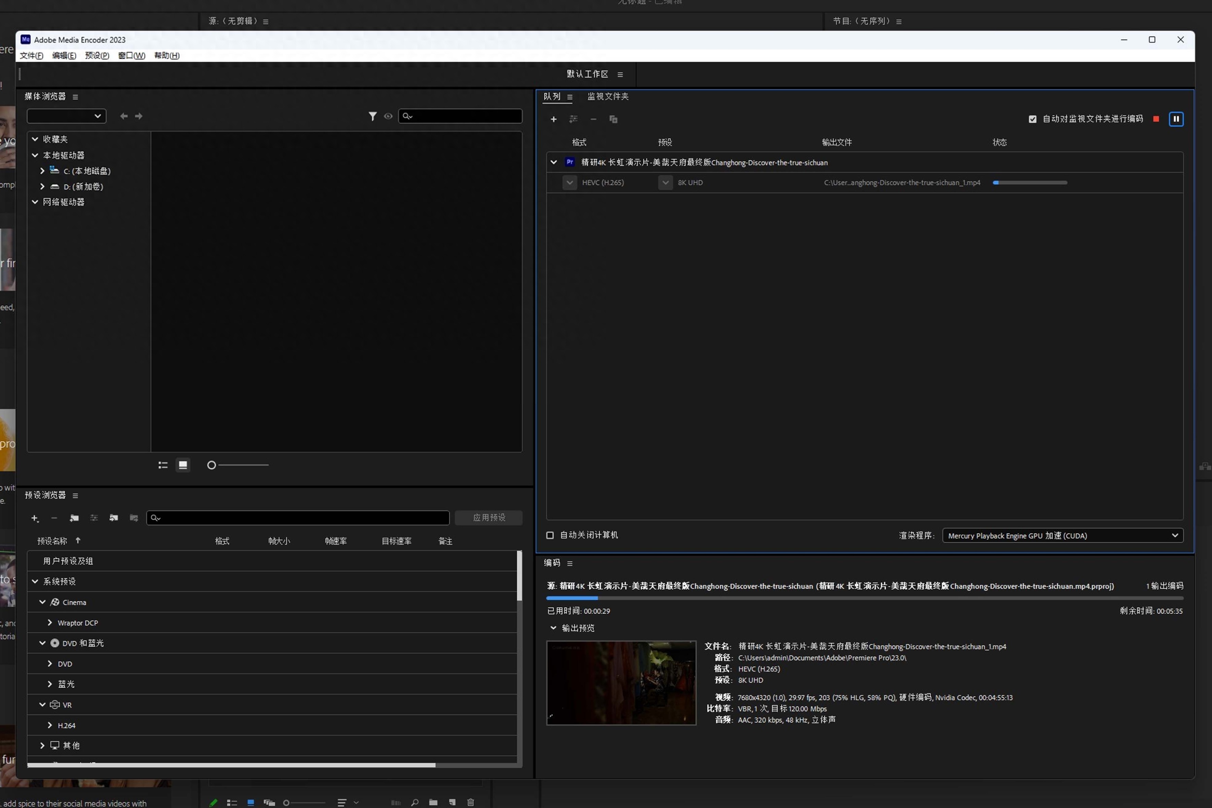Stop the queue with red square button

(x=1156, y=119)
